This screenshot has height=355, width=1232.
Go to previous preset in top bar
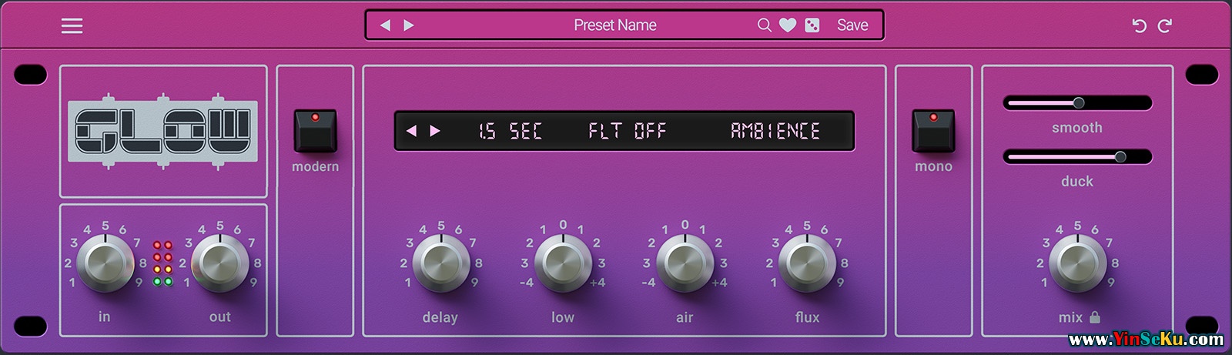[386, 25]
